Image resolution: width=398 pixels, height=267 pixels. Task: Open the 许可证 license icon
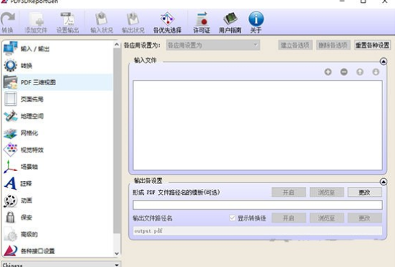coord(202,19)
